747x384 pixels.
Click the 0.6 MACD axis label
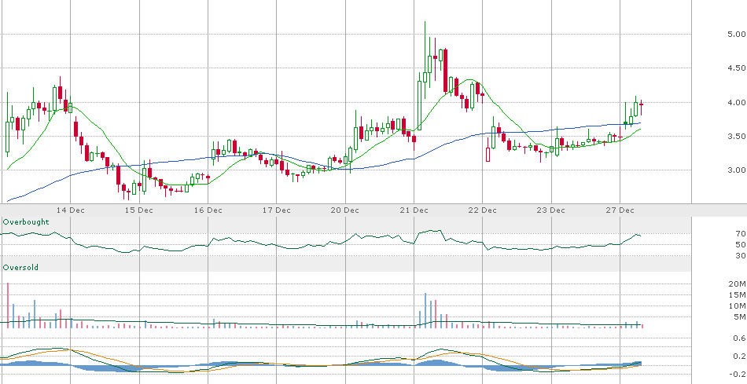click(x=740, y=338)
